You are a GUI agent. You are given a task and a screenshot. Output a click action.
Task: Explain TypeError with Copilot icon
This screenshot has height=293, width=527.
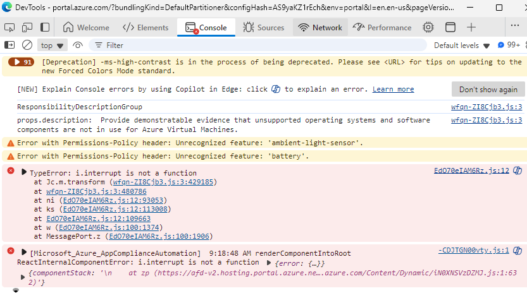coord(518,170)
